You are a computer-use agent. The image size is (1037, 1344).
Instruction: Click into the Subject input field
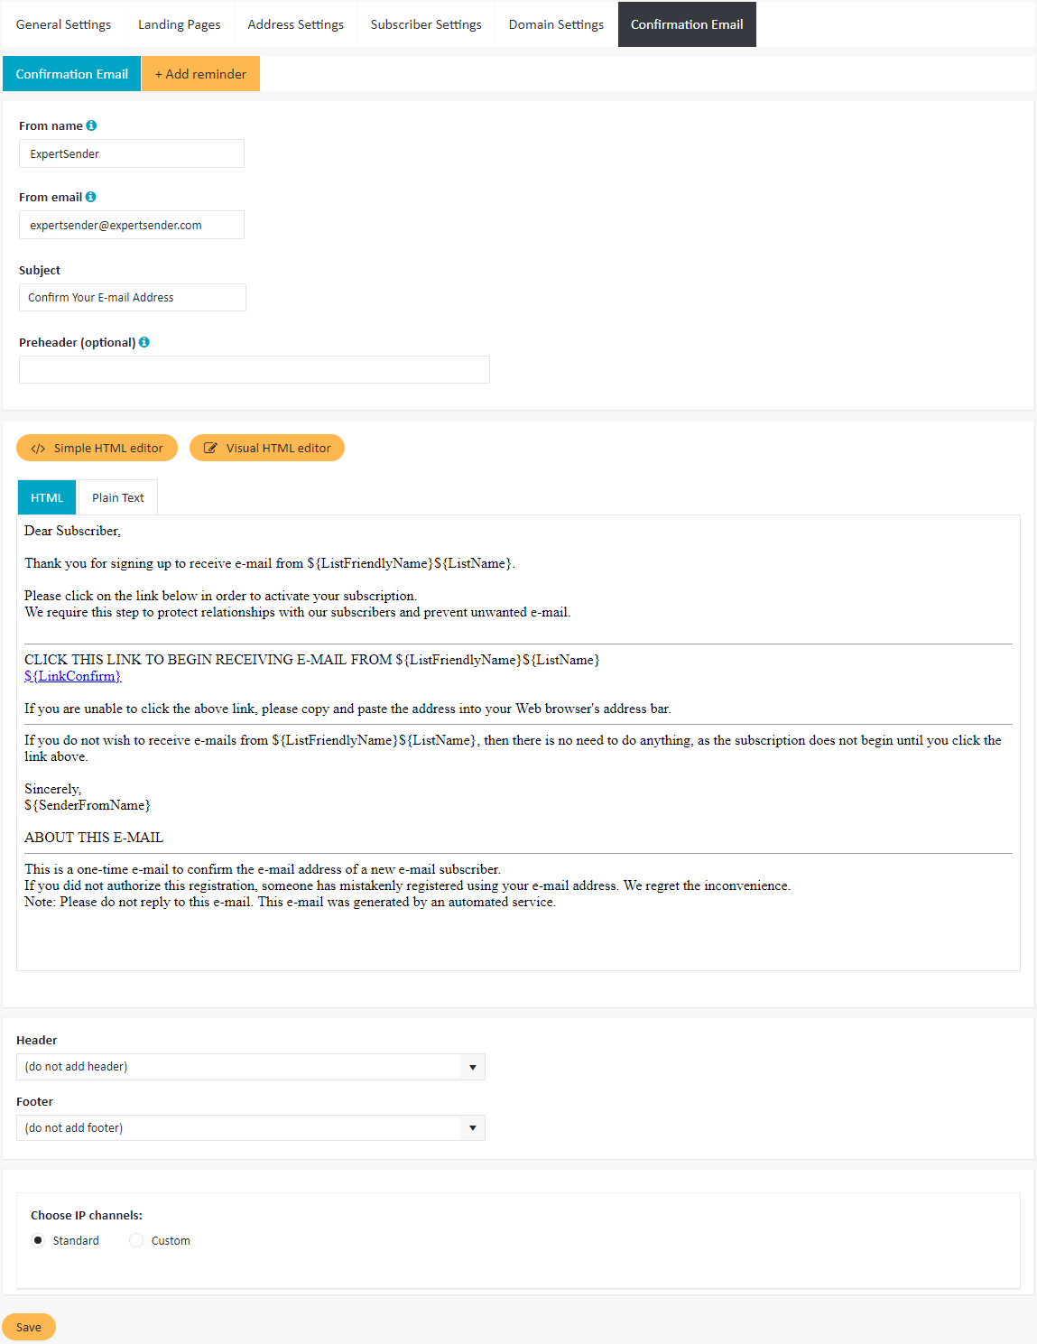pos(133,298)
